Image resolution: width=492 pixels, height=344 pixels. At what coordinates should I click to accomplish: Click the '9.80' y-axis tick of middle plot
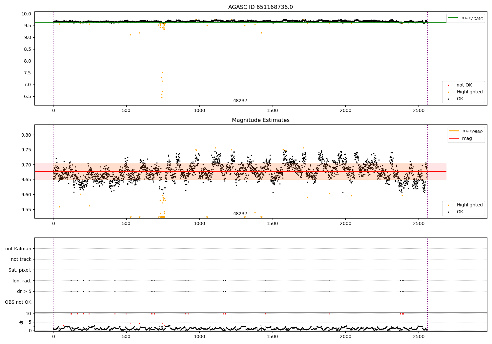point(27,135)
